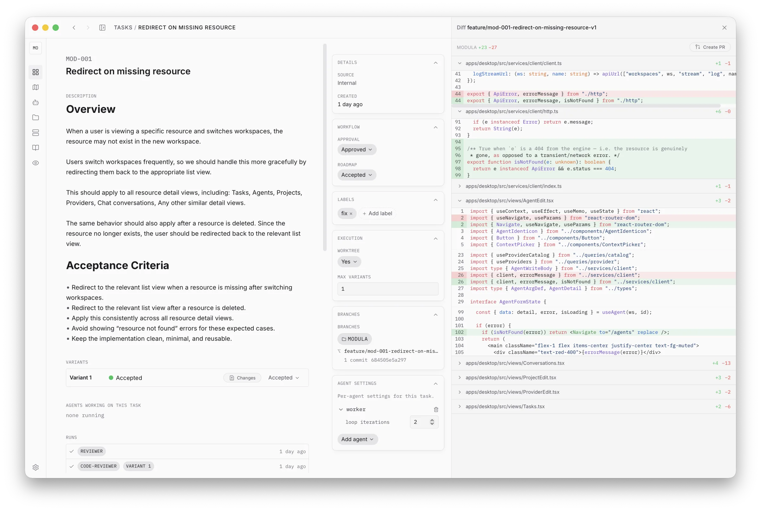Collapse the Agent Settings section
The width and height of the screenshot is (761, 511).
pyautogui.click(x=435, y=384)
